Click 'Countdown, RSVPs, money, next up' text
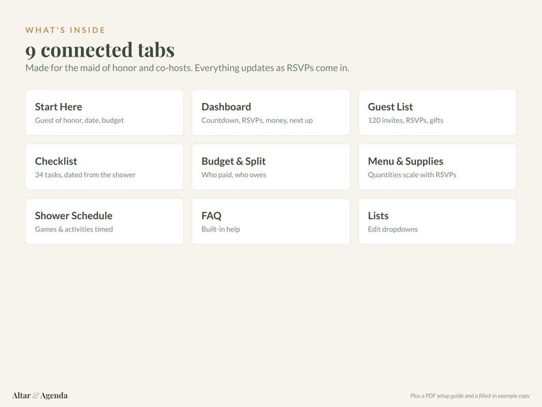Viewport: 542px width, 407px height. coord(257,120)
